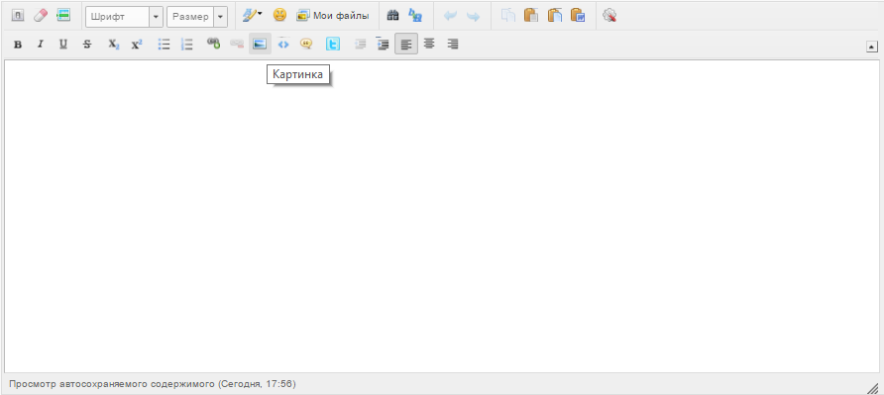Insert a horizontal line with the green icon
The width and height of the screenshot is (884, 395).
click(x=63, y=16)
